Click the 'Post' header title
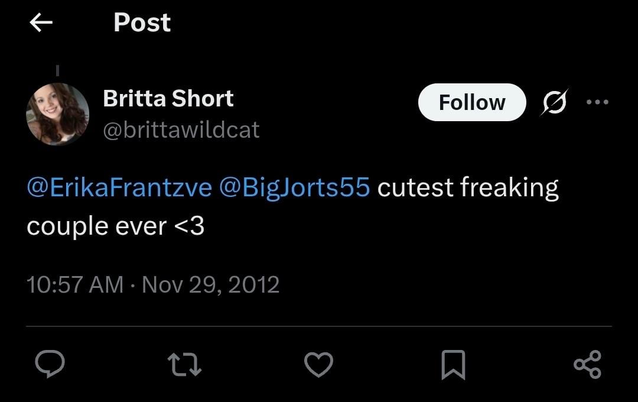 [142, 22]
